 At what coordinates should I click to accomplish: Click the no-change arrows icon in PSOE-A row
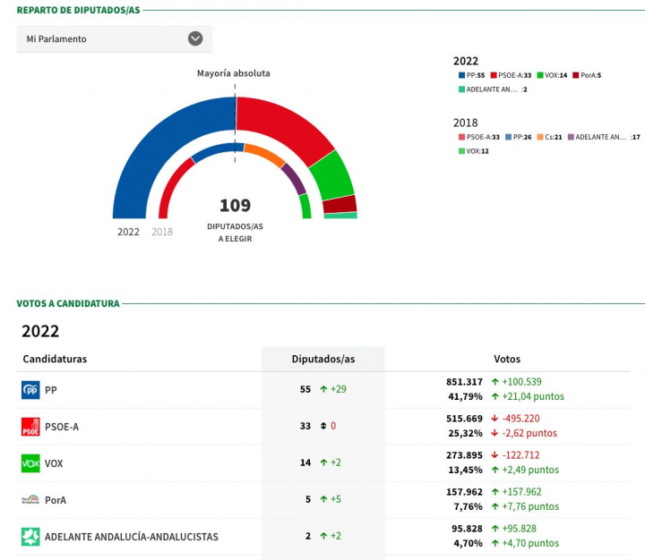[322, 427]
